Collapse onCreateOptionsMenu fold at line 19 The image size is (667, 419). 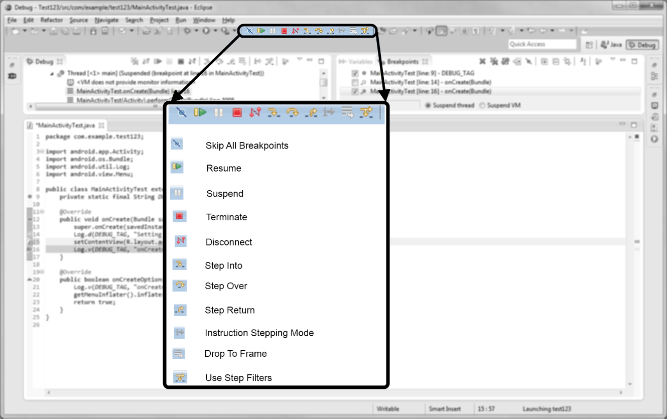pos(41,272)
